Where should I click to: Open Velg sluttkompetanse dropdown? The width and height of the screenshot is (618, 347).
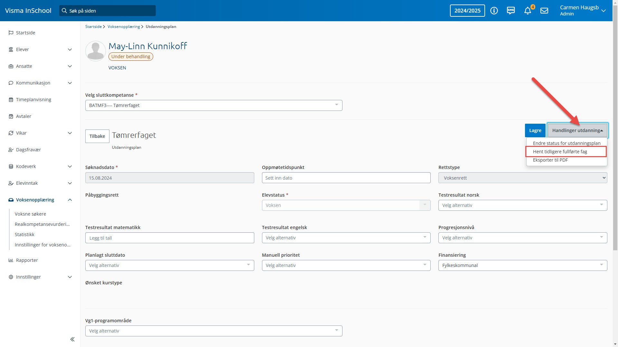coord(213,105)
